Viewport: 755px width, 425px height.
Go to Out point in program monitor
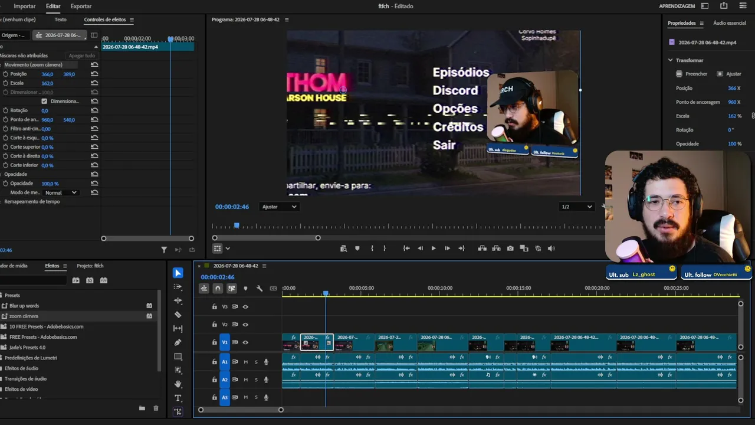point(461,249)
